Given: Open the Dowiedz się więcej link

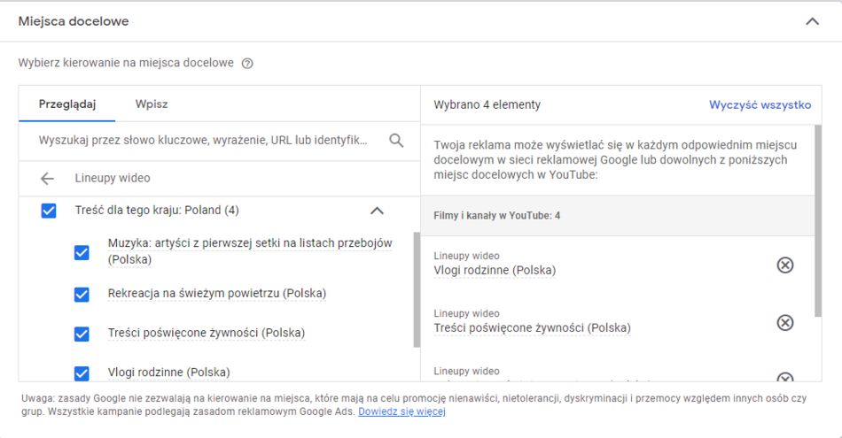Looking at the screenshot, I should click(x=402, y=411).
